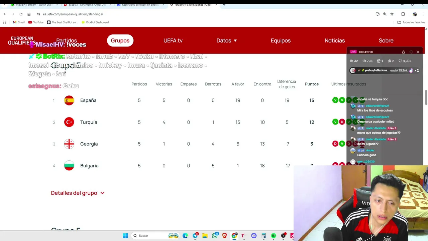Reload the UEFA standings page
428x241 pixels.
pos(21,14)
